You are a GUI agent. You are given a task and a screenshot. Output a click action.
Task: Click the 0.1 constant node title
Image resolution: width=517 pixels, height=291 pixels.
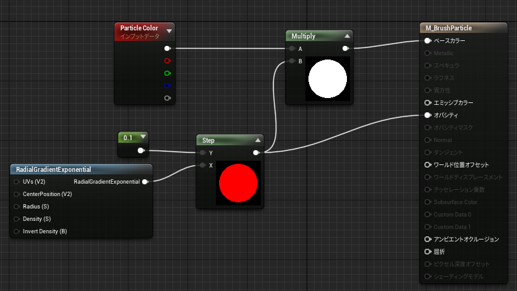pyautogui.click(x=128, y=138)
